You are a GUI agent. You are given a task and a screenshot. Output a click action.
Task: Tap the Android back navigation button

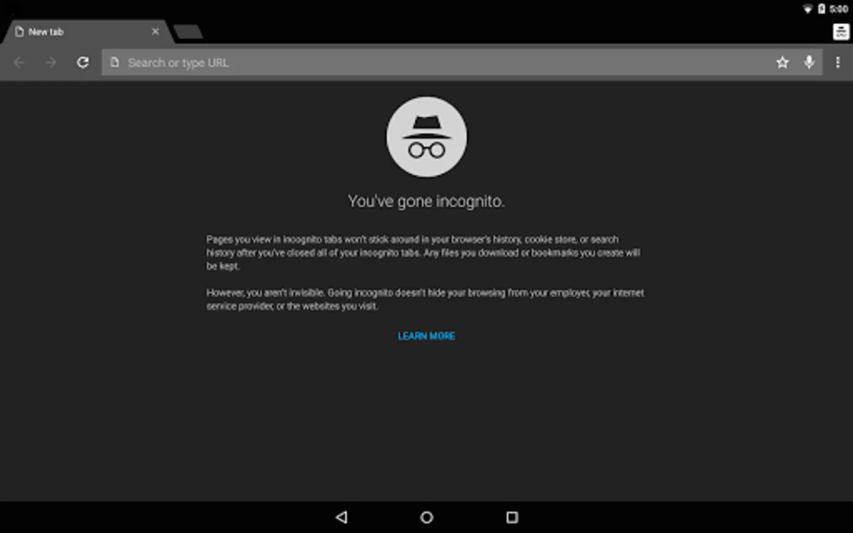point(341,517)
